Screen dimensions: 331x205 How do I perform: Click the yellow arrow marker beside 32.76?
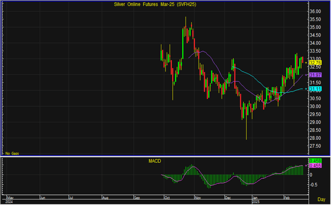pos(307,62)
